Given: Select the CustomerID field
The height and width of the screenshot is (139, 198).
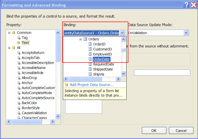Looking at the screenshot, I should click(x=103, y=49).
